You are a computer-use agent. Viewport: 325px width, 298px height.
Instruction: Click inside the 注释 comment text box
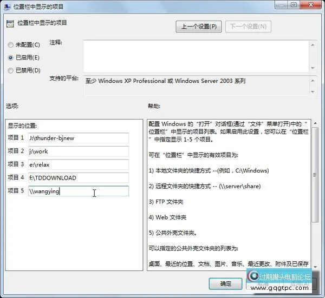(196, 56)
